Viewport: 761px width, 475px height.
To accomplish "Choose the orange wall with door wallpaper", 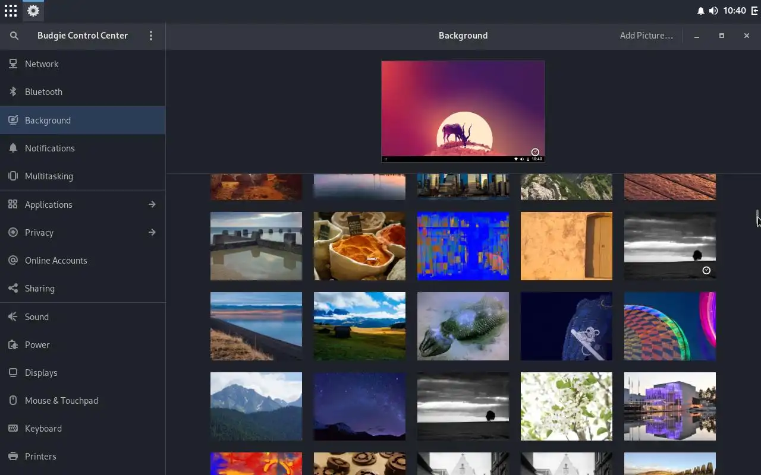I will [567, 246].
